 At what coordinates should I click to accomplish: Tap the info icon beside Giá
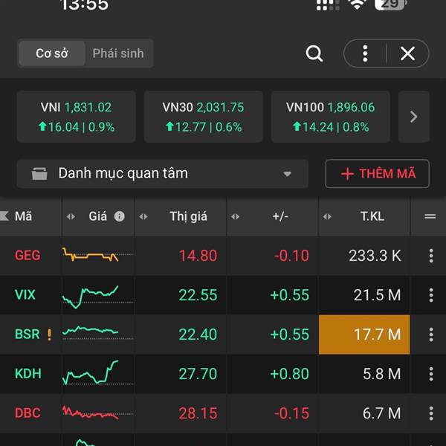pyautogui.click(x=120, y=216)
